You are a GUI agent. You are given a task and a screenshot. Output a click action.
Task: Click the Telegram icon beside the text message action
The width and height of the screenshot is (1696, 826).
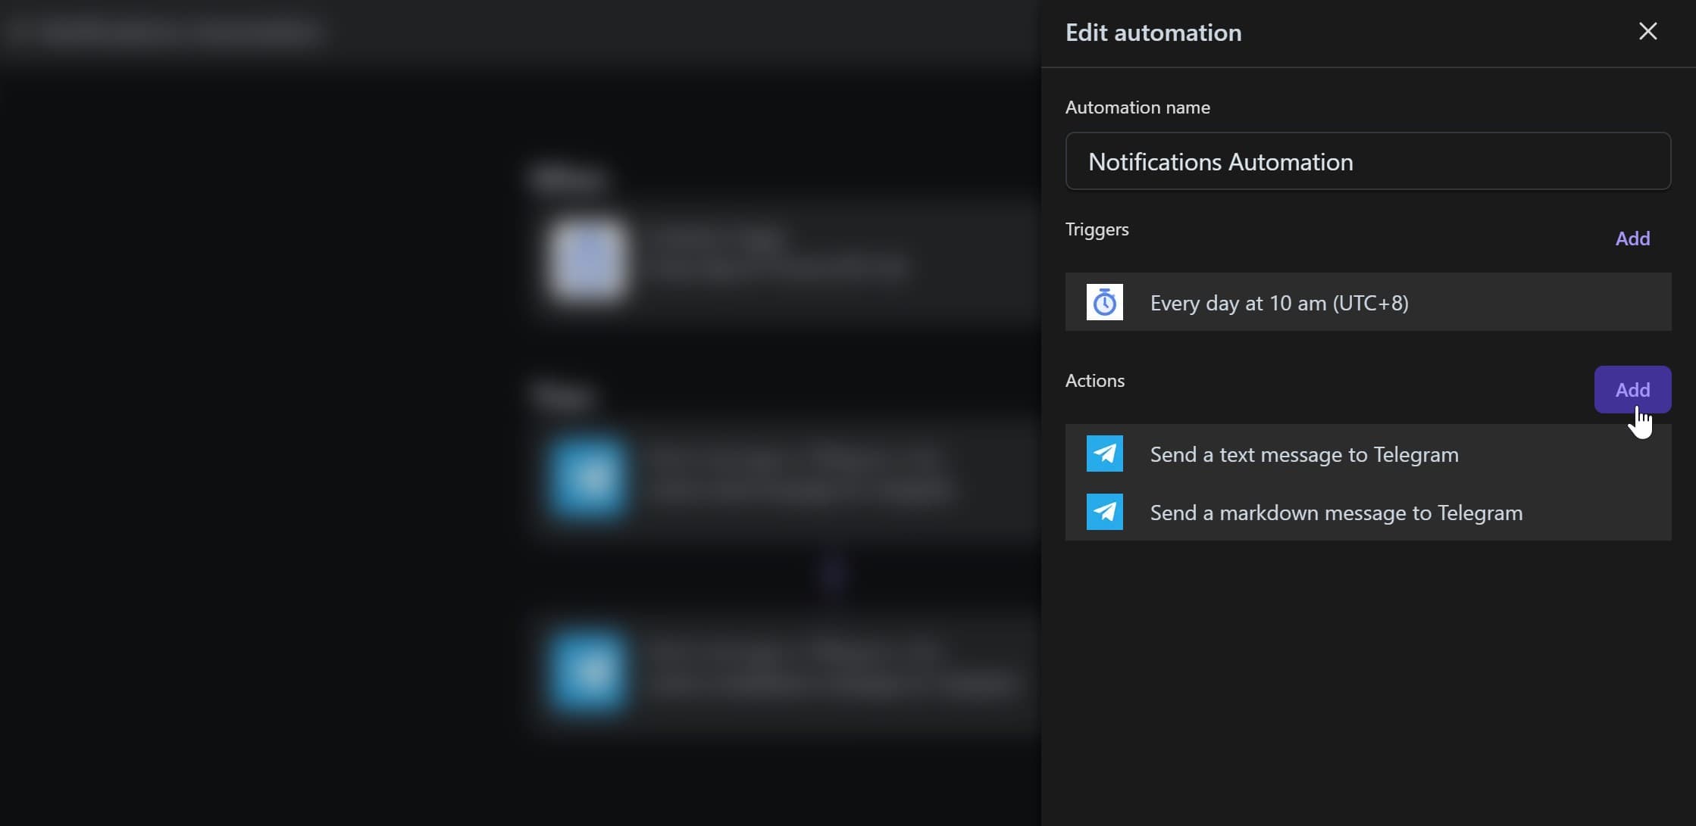[x=1104, y=454]
